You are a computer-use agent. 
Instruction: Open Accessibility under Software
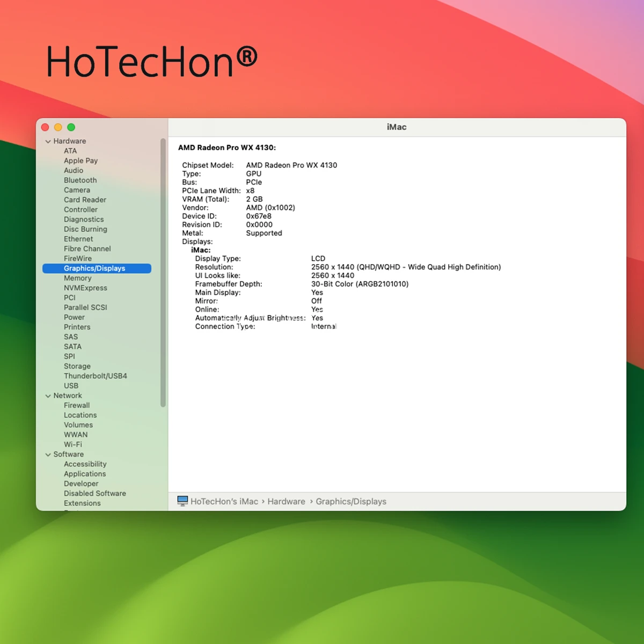tap(85, 464)
